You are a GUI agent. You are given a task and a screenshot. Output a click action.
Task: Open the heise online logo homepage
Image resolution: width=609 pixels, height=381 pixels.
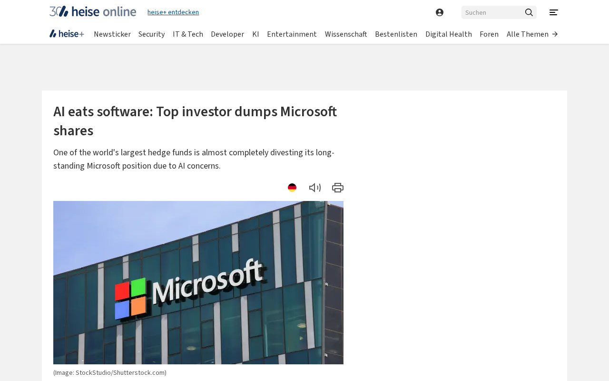[93, 11]
